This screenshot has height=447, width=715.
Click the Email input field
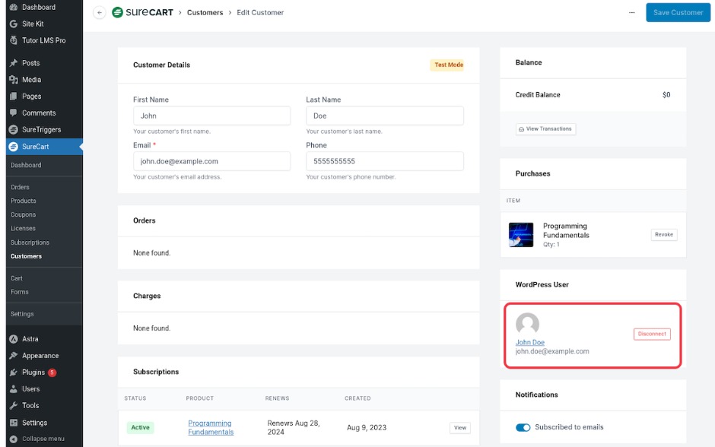[x=211, y=161]
